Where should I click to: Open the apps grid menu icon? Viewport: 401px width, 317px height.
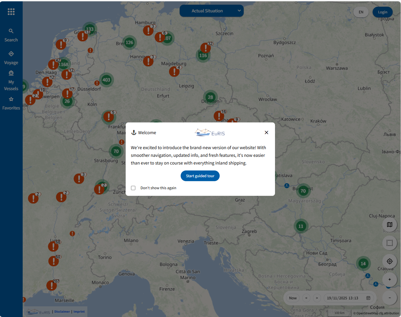tap(11, 12)
